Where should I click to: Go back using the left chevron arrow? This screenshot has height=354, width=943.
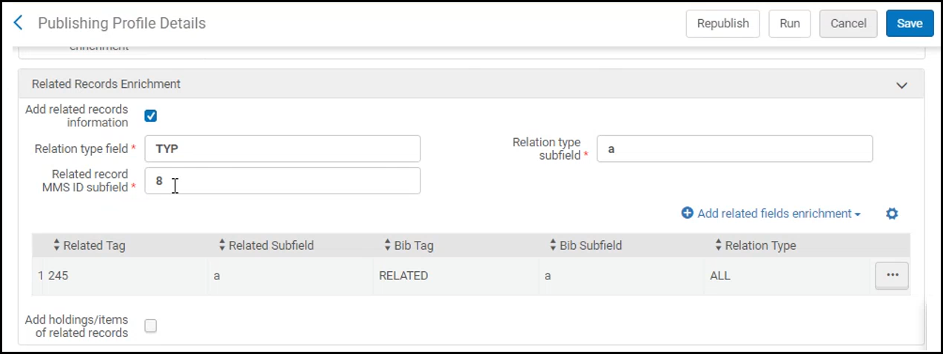19,23
